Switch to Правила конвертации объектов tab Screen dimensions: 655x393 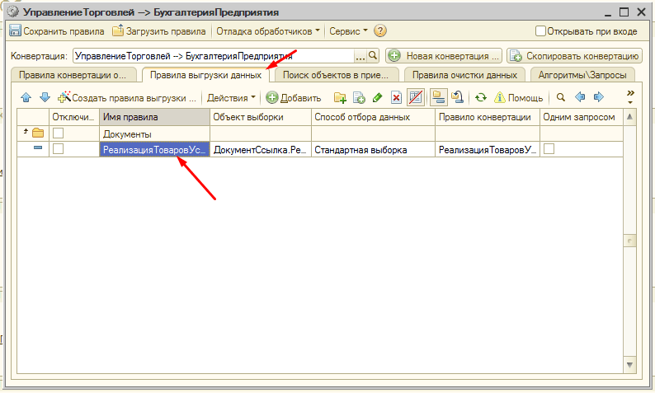coord(73,75)
